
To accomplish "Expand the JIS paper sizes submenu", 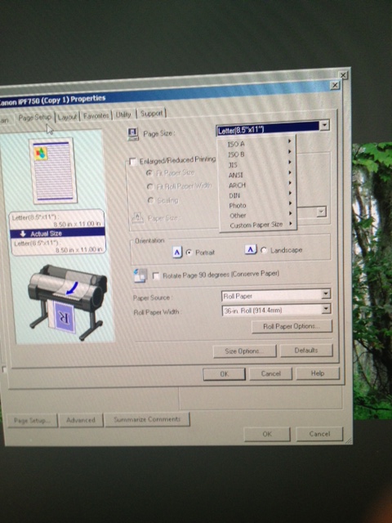I will click(x=258, y=164).
